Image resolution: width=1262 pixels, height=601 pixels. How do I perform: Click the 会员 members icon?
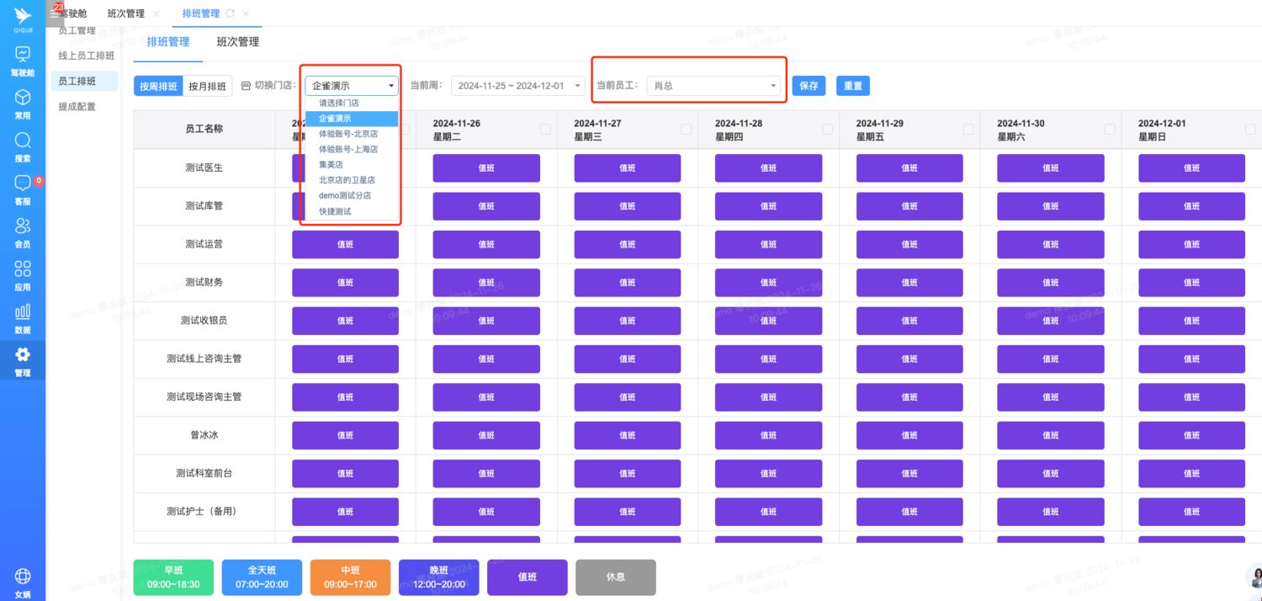(x=23, y=226)
